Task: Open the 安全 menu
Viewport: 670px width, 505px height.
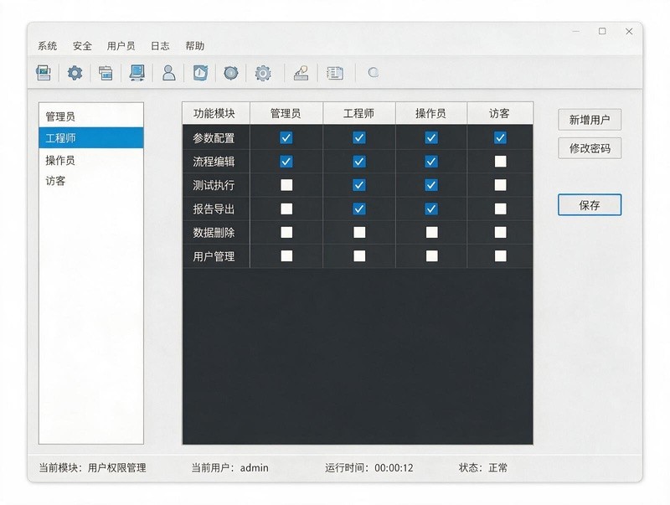Action: tap(82, 46)
